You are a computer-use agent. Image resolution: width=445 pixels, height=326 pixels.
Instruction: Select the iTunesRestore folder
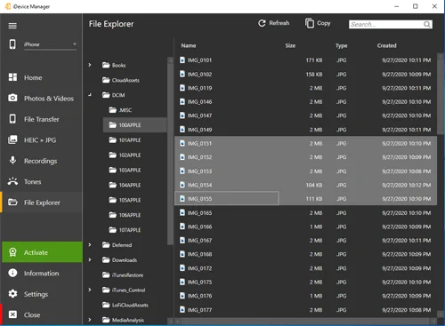[123, 275]
